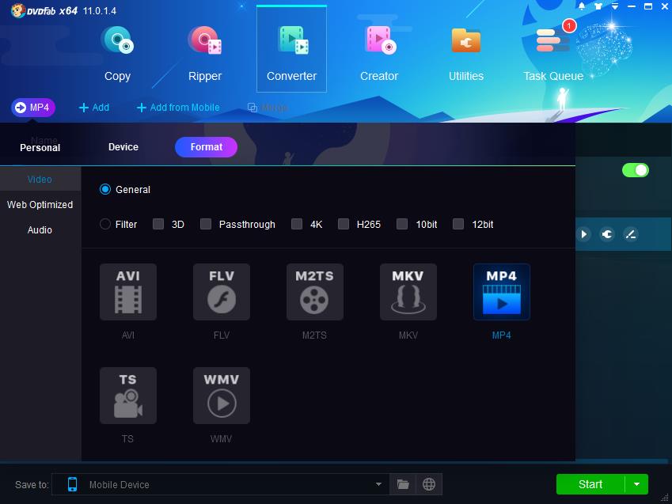Select the Audio category
Image resolution: width=672 pixels, height=504 pixels.
click(x=40, y=229)
